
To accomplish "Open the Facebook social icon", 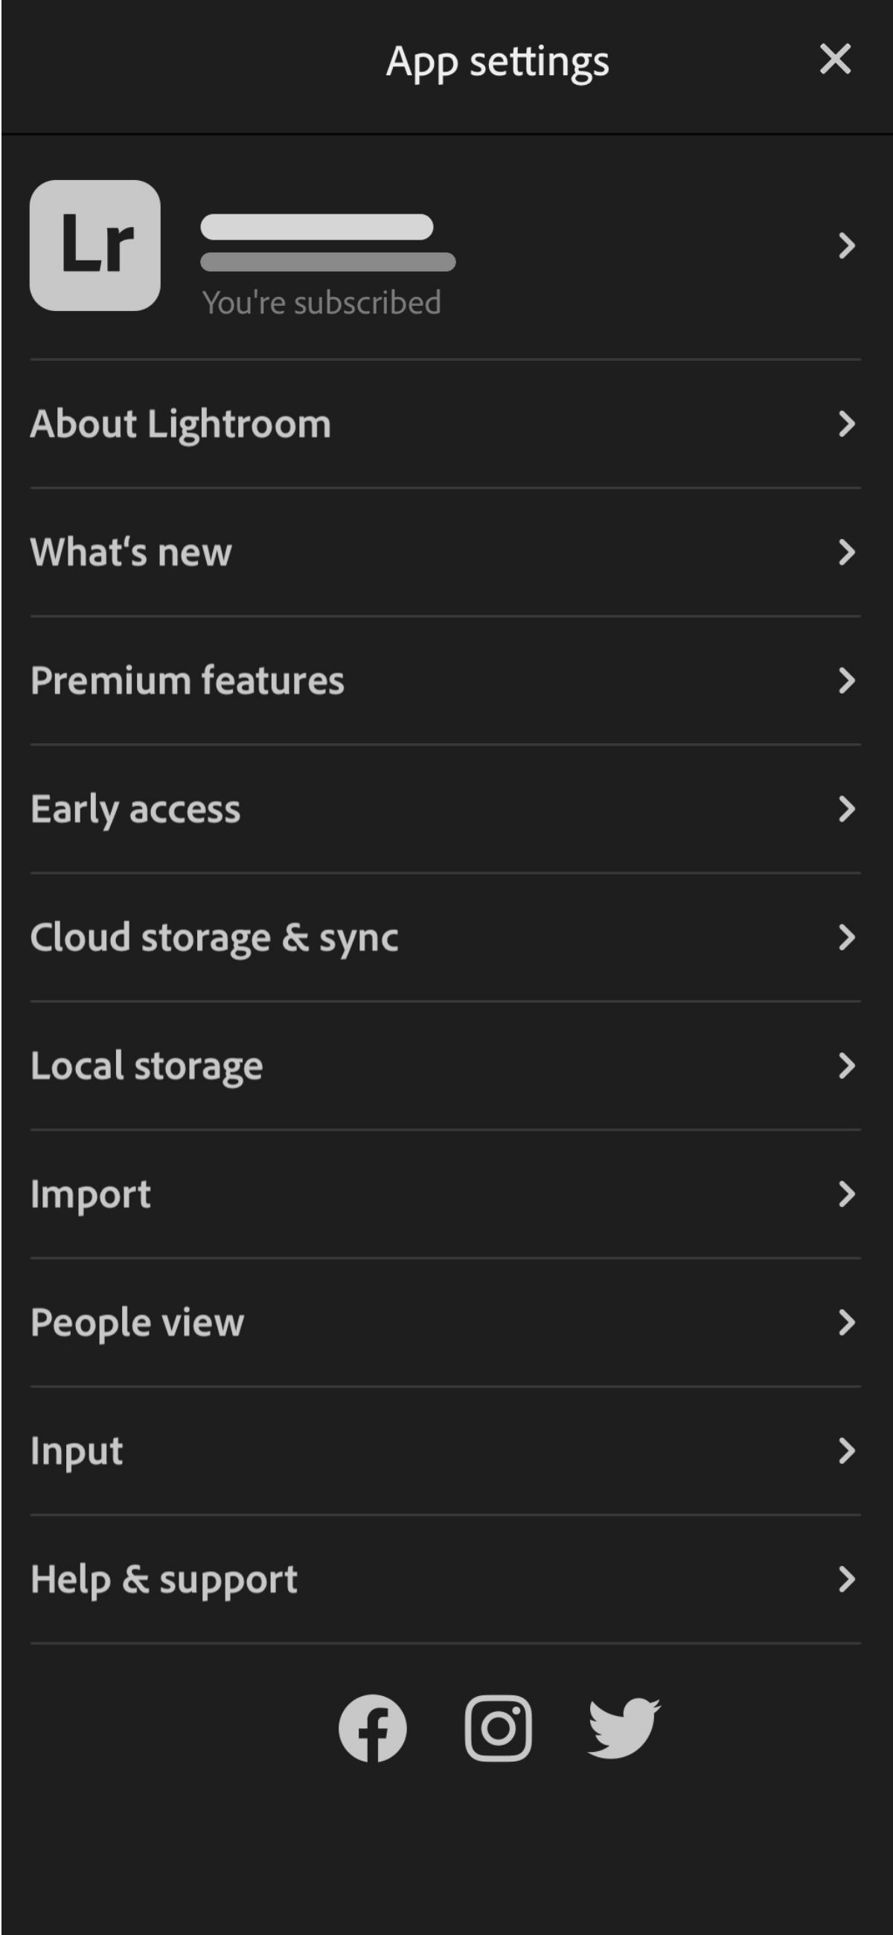I will coord(373,1727).
